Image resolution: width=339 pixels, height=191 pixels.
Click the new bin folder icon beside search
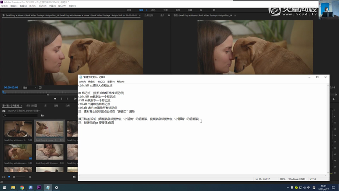tap(41, 116)
